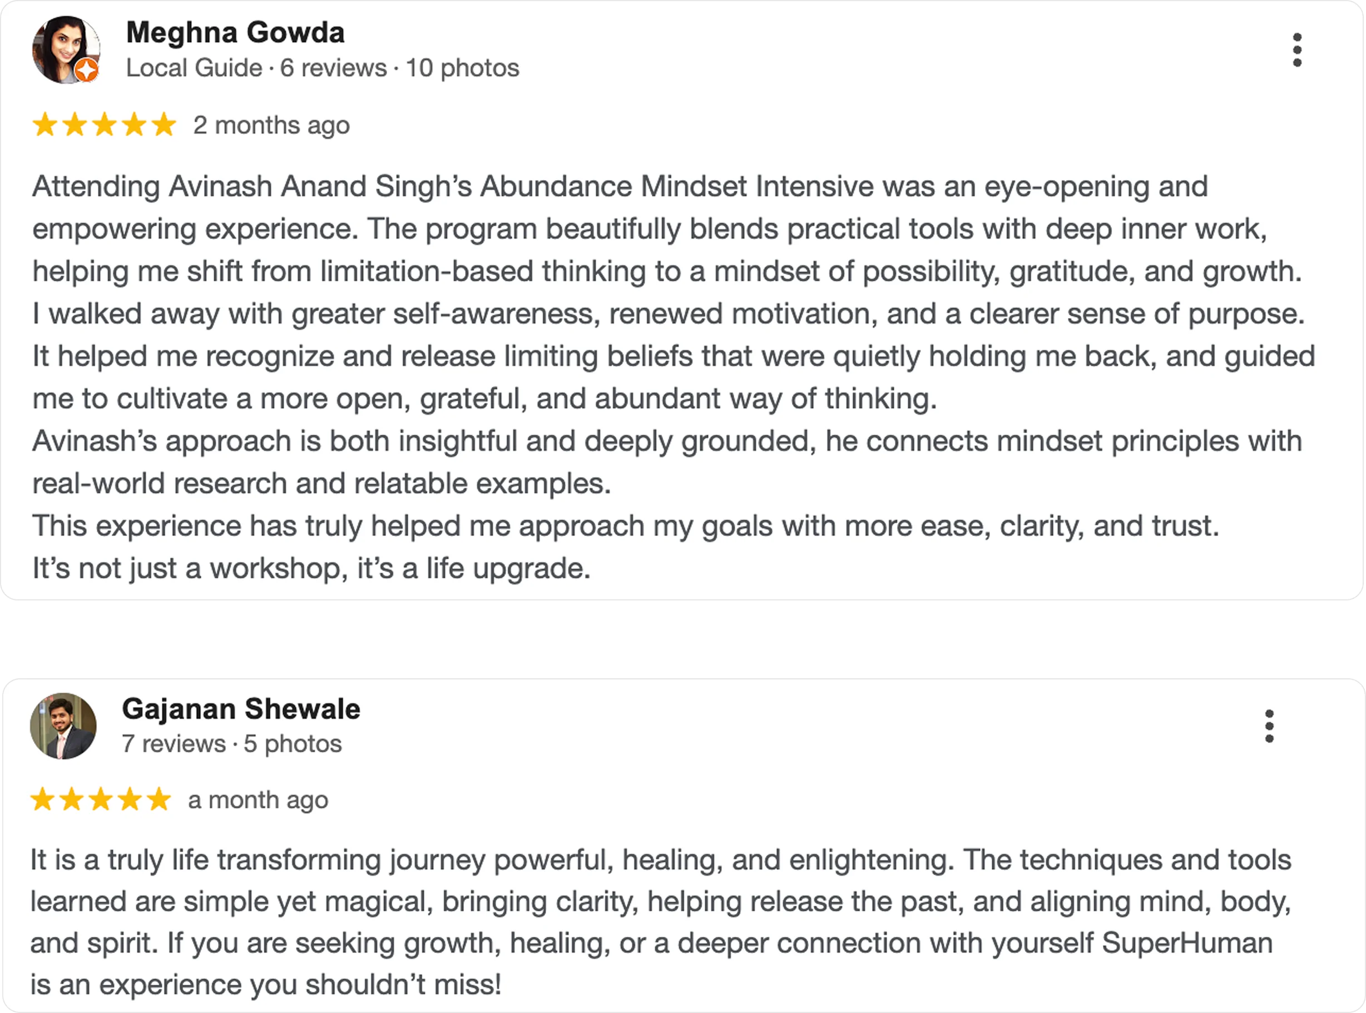Click the reviewer name Gajanan Shewale
This screenshot has width=1366, height=1013.
point(241,709)
